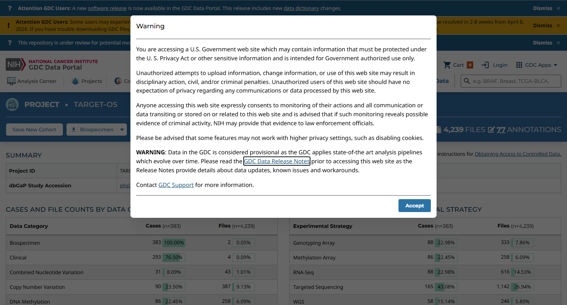Viewport: 567px width, 305px height.
Task: Open the GDC Data Release Notes link
Action: coord(277,161)
